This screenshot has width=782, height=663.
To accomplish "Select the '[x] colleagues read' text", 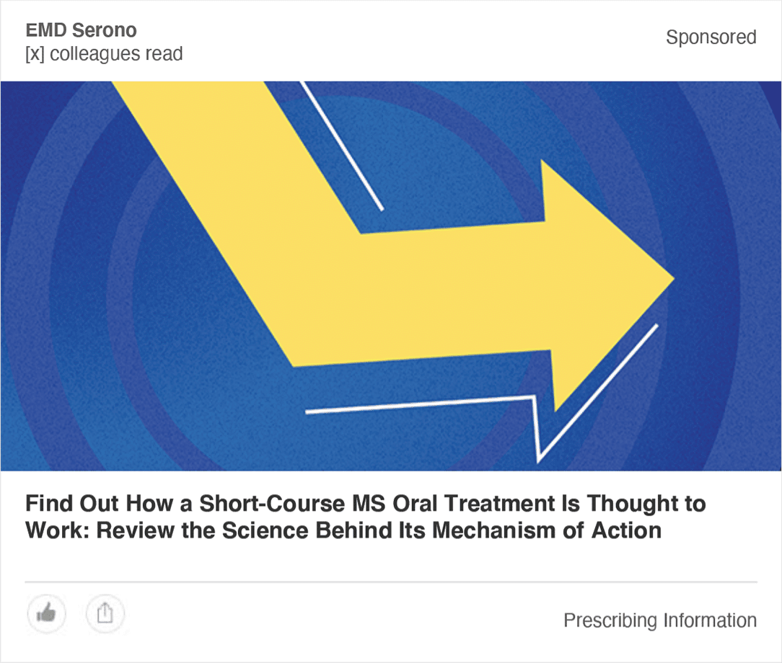I will [104, 54].
